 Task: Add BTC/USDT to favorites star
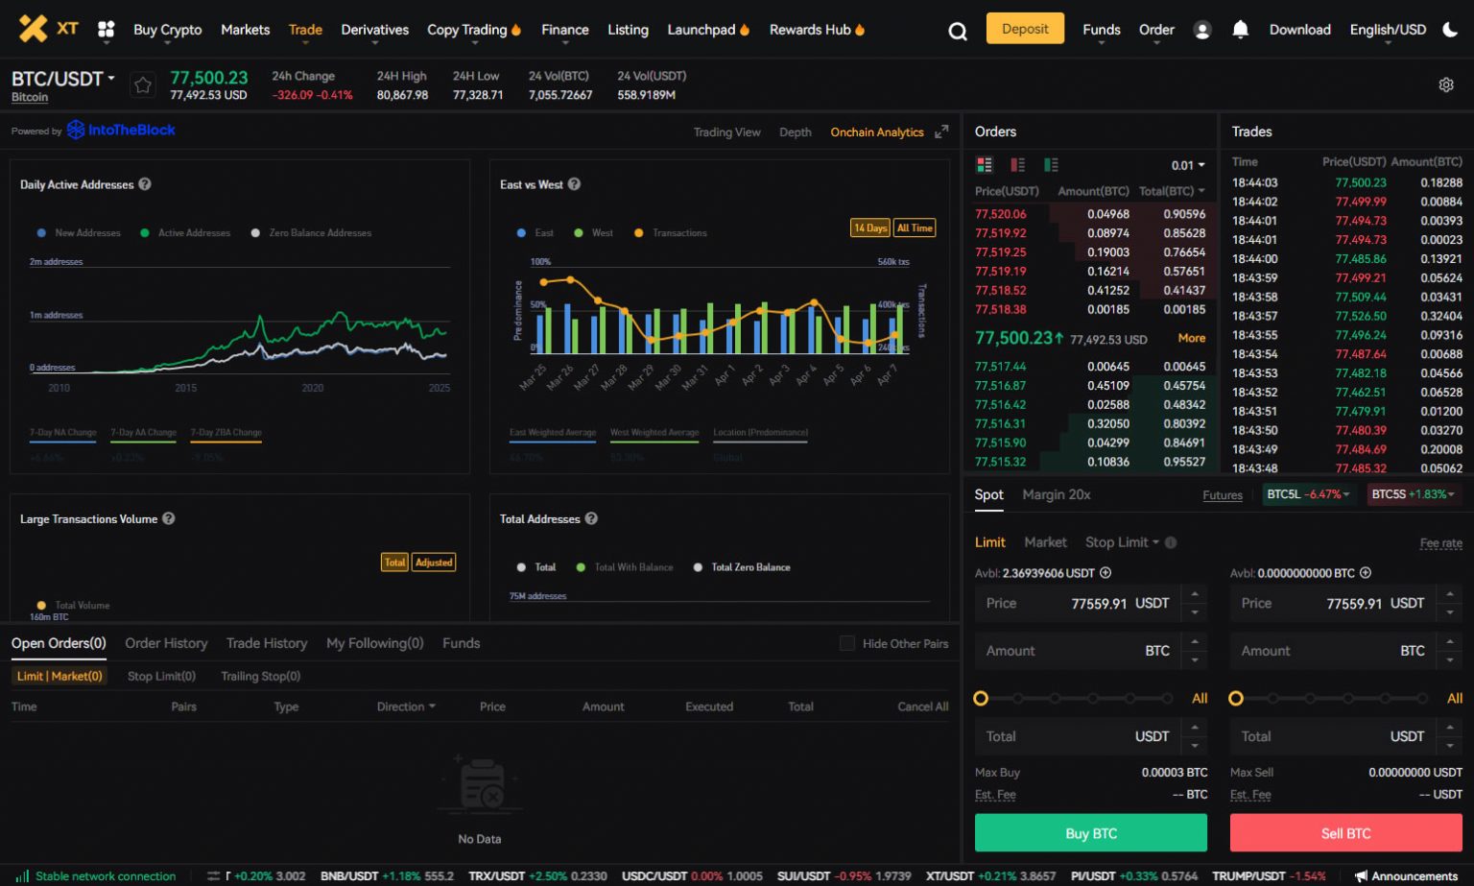[x=143, y=85]
